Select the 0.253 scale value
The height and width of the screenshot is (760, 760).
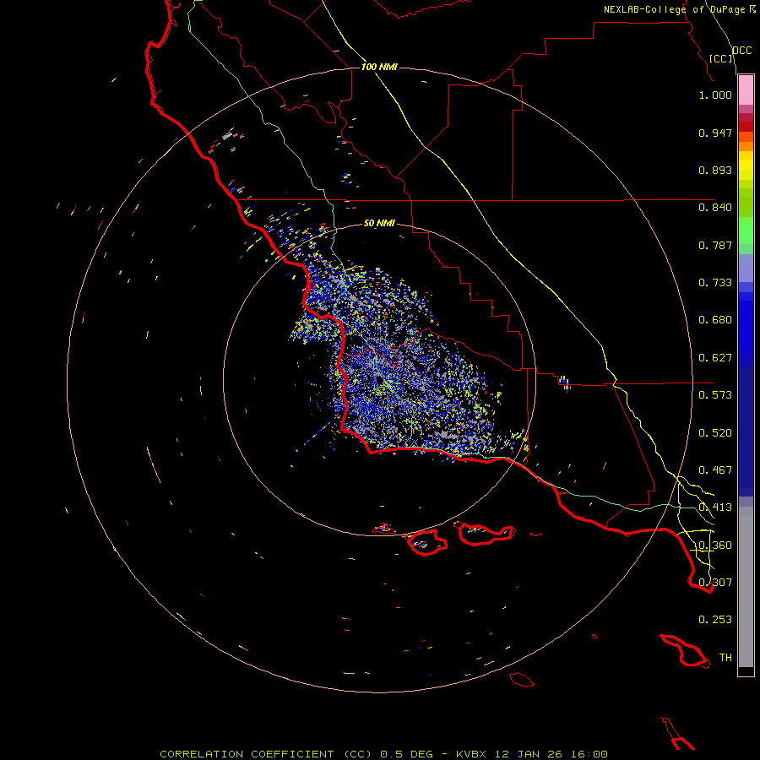715,620
